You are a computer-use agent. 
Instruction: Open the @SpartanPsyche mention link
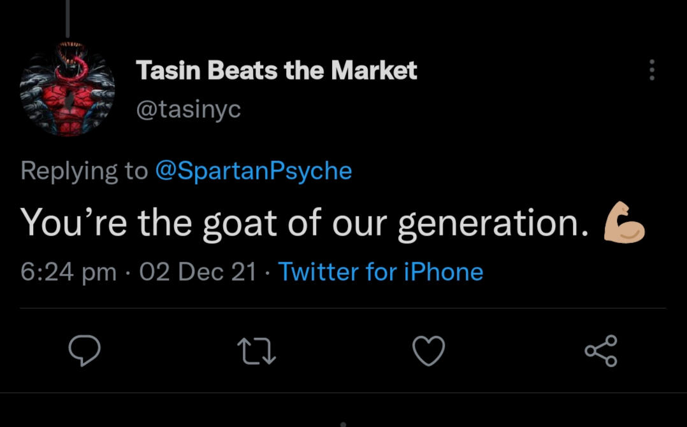253,171
